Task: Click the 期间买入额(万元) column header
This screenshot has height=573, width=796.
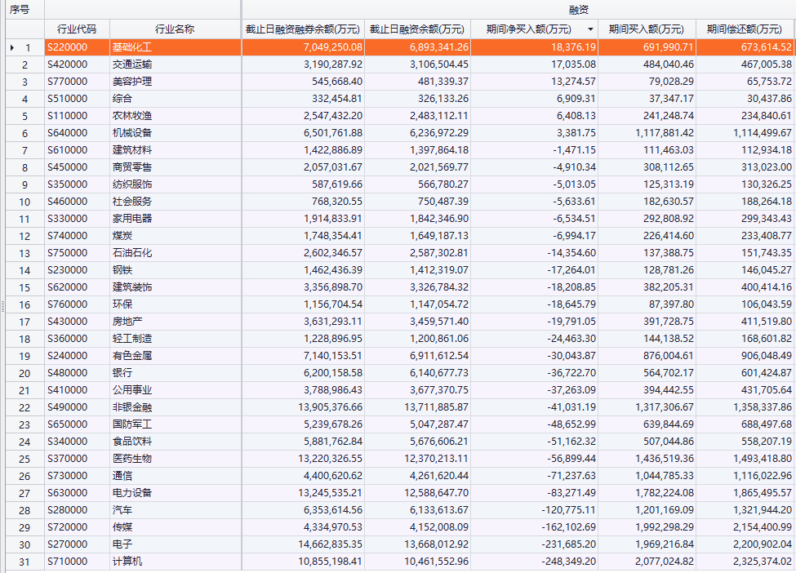Action: point(647,29)
